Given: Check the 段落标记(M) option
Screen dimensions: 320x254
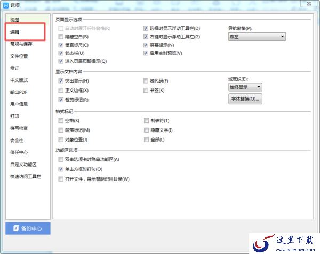Looking at the screenshot, I should click(x=61, y=130).
